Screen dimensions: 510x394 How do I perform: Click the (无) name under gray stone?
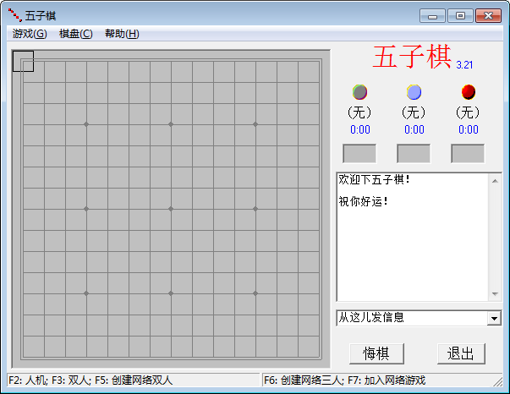(359, 112)
